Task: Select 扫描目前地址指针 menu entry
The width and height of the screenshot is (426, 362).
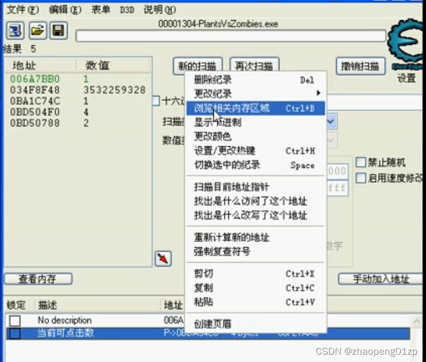Action: 256,187
